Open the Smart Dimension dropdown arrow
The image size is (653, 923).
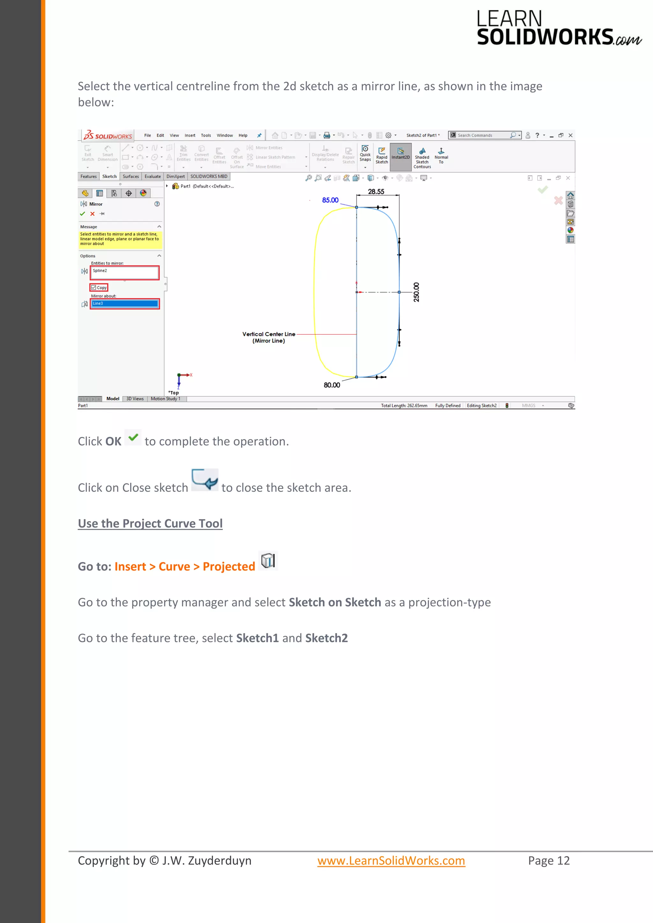coord(107,167)
